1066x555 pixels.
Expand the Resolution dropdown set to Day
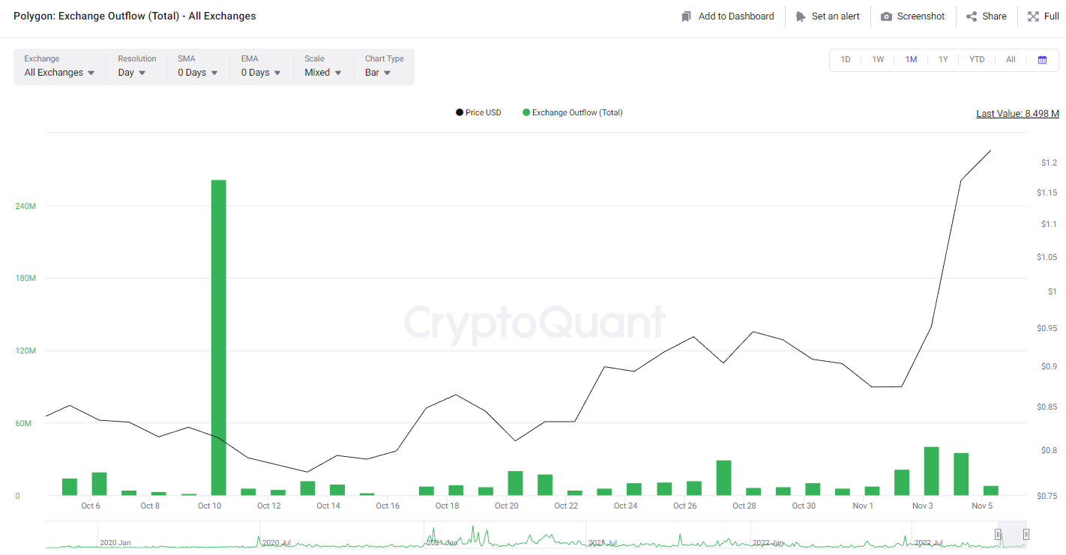[132, 73]
